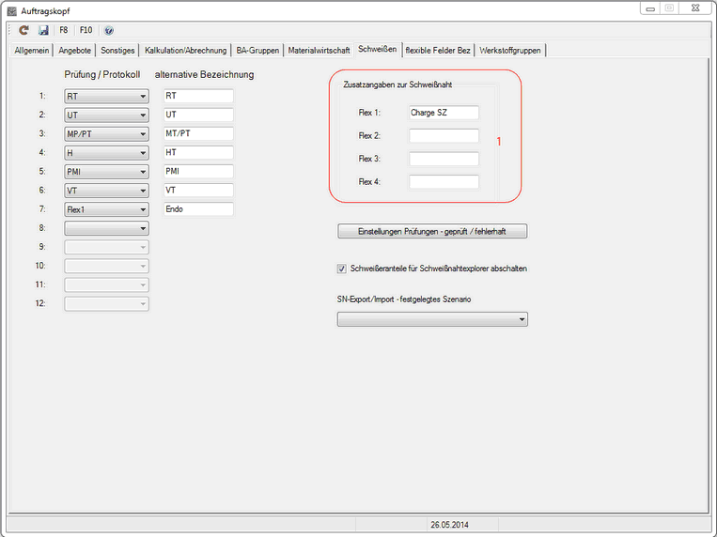Click the save diskette toolbar icon
The height and width of the screenshot is (537, 717).
click(x=43, y=30)
